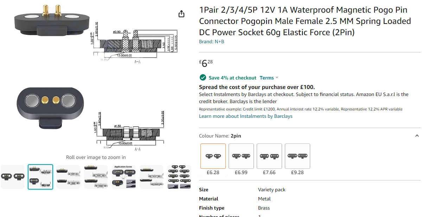View the fourth product thumbnail

(x=96, y=177)
